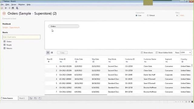Click Claire Gute name in row 1
This screenshot has height=109, width=194.
pyautogui.click(x=148, y=66)
